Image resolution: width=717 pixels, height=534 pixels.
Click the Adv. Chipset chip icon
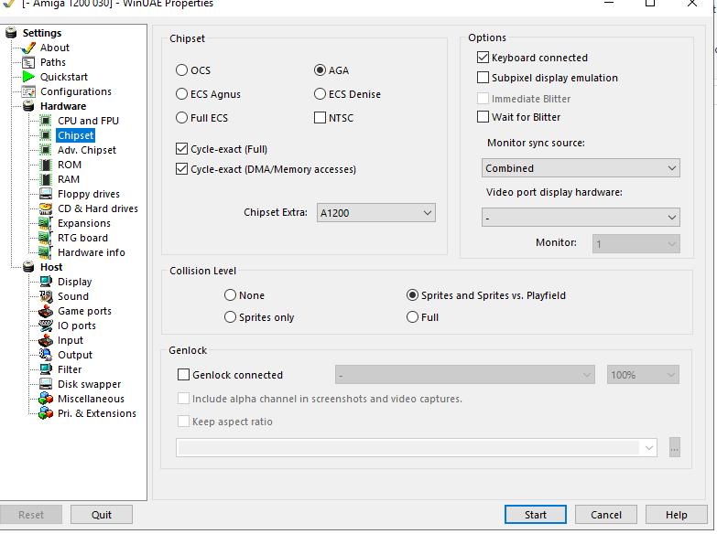pos(46,150)
